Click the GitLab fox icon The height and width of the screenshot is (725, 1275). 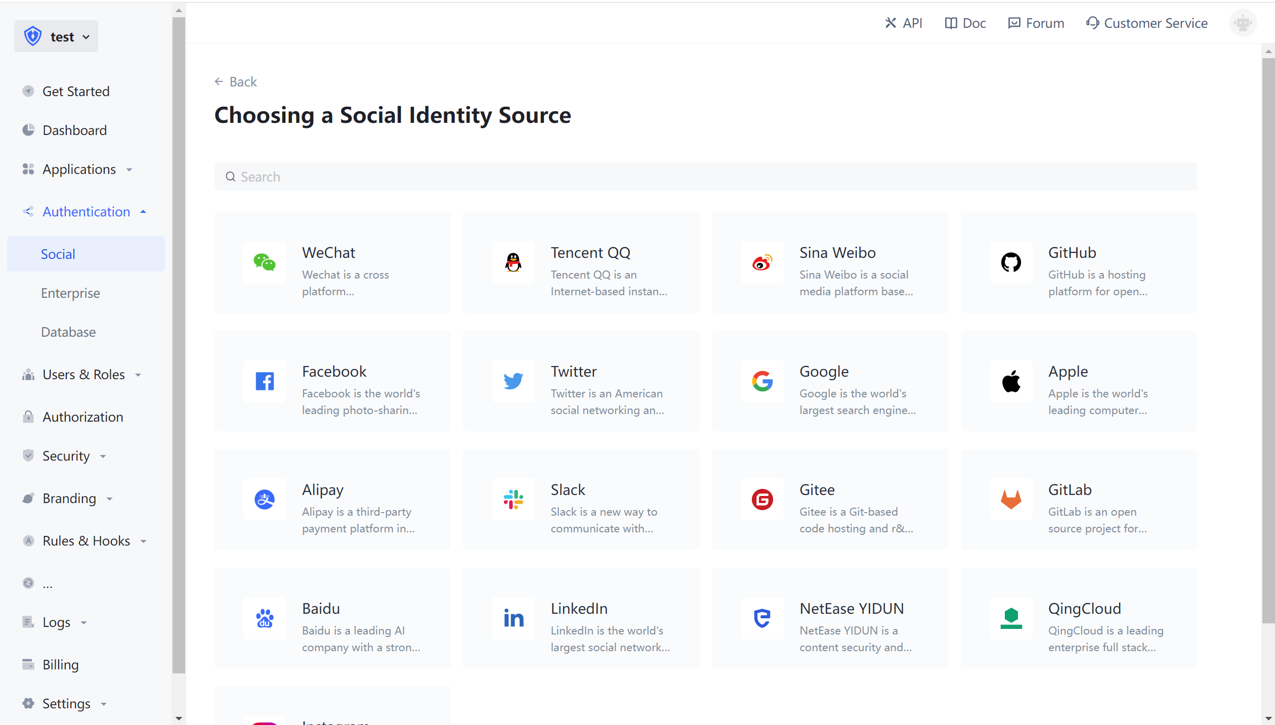click(x=1011, y=500)
